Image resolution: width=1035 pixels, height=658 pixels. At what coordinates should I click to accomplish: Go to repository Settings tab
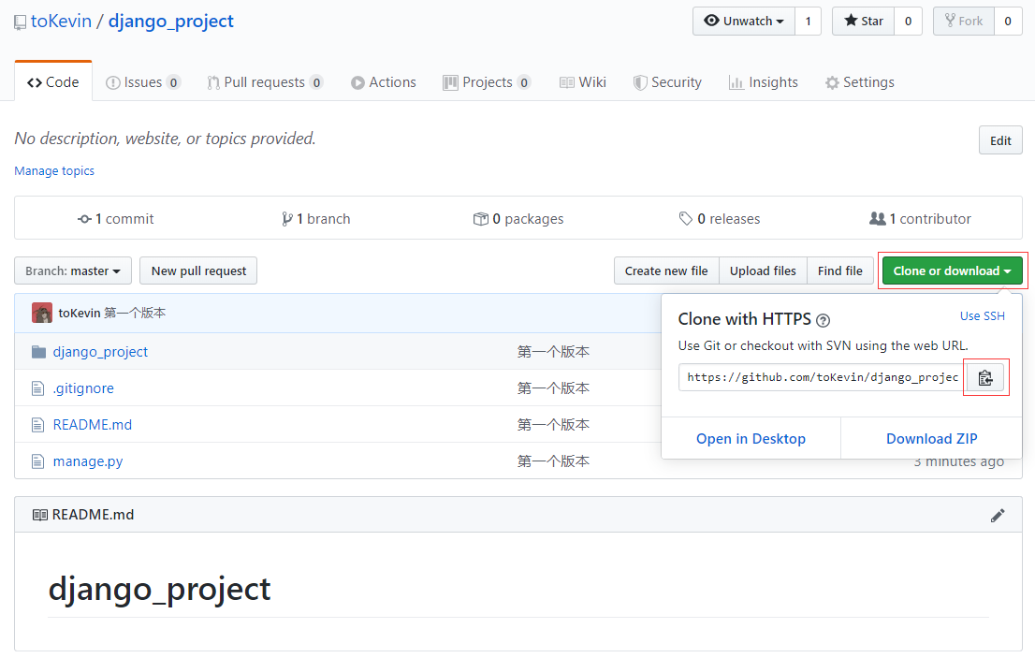[x=859, y=82]
